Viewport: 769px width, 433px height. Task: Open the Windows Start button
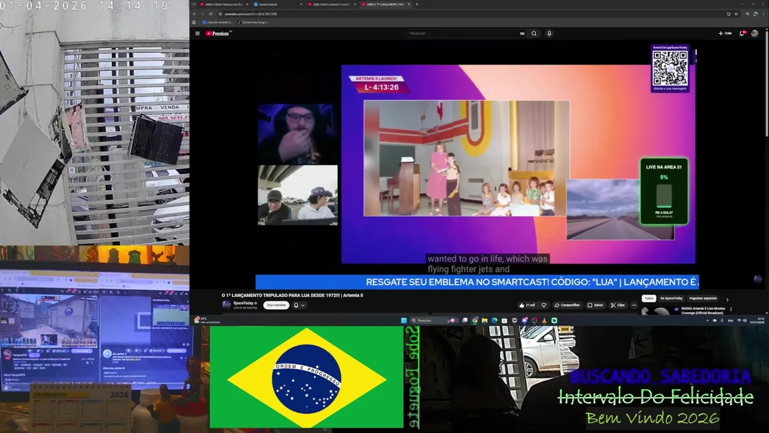click(x=404, y=321)
